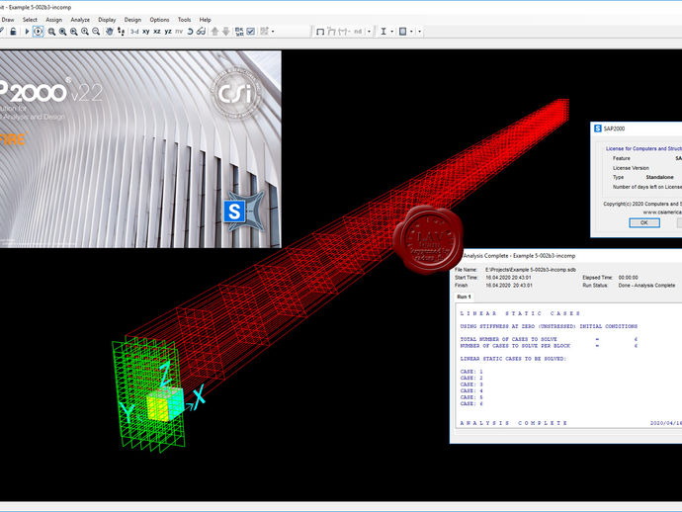Image resolution: width=682 pixels, height=512 pixels.
Task: Click the file path E:\Projects\Example 5-002b3-incomp.sdb
Action: tap(531, 270)
